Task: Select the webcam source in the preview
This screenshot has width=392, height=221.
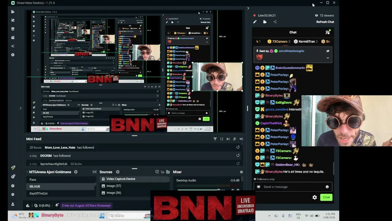Action: (x=217, y=77)
